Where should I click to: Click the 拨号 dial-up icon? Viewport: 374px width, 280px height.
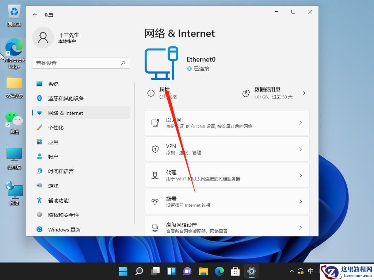pos(154,202)
